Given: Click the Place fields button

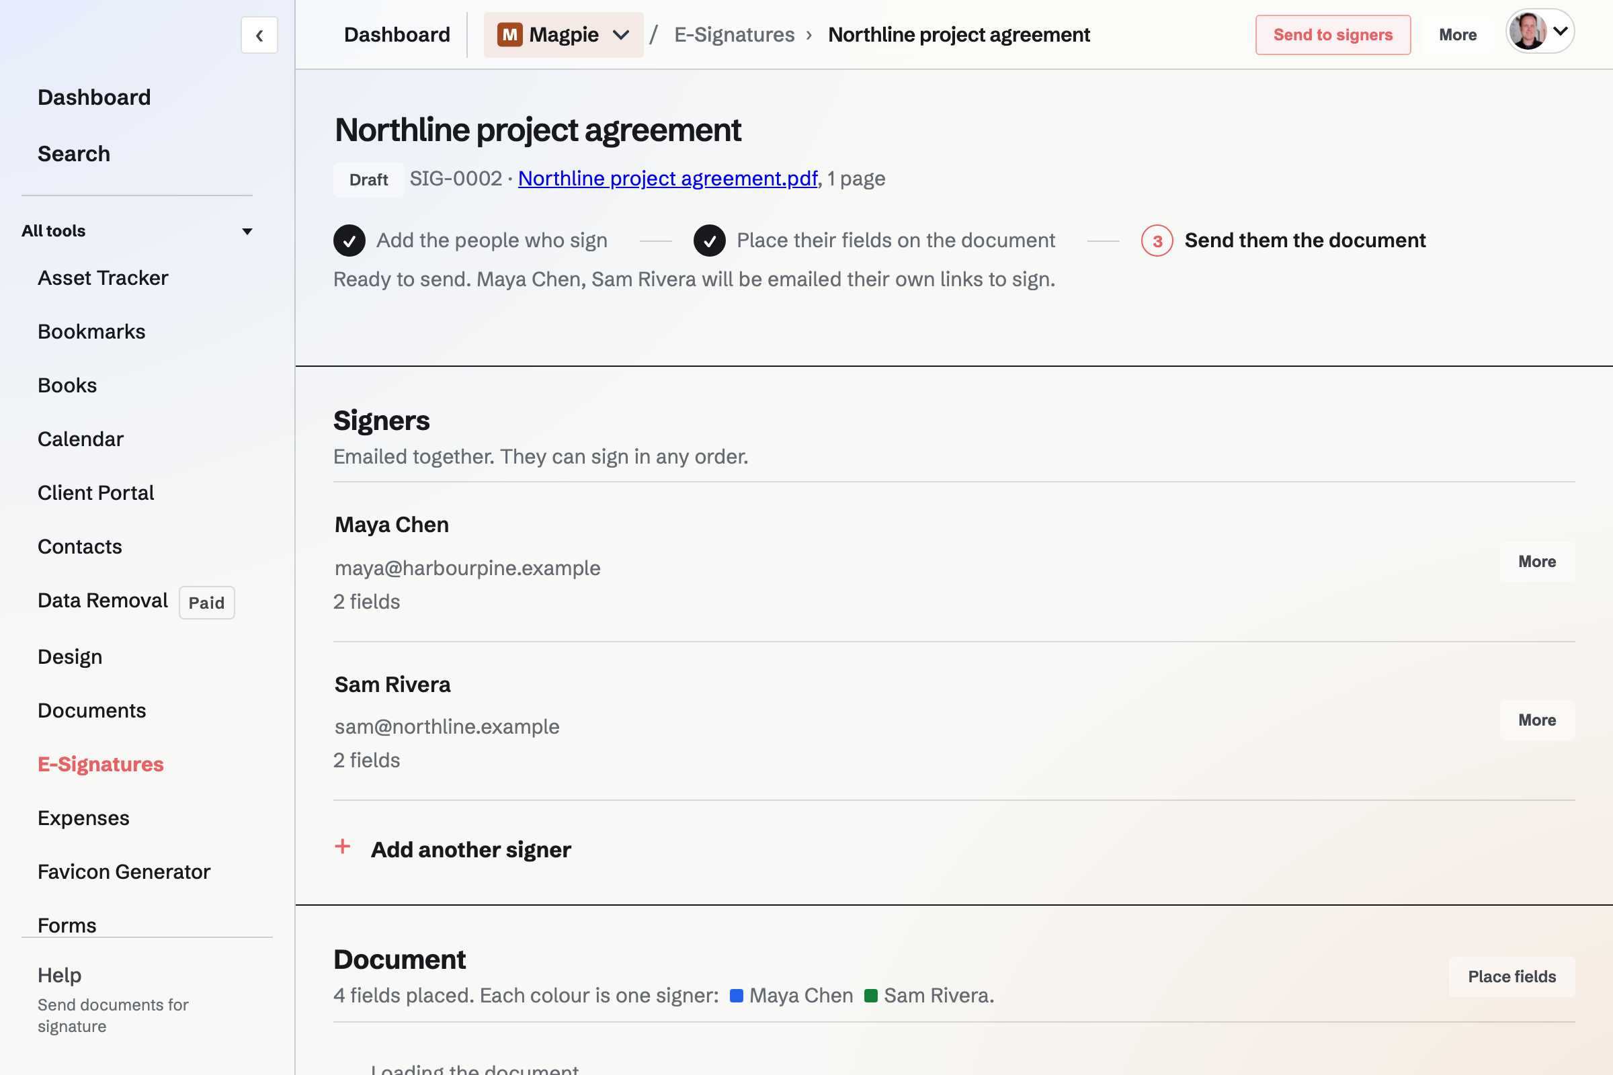Looking at the screenshot, I should 1512,976.
